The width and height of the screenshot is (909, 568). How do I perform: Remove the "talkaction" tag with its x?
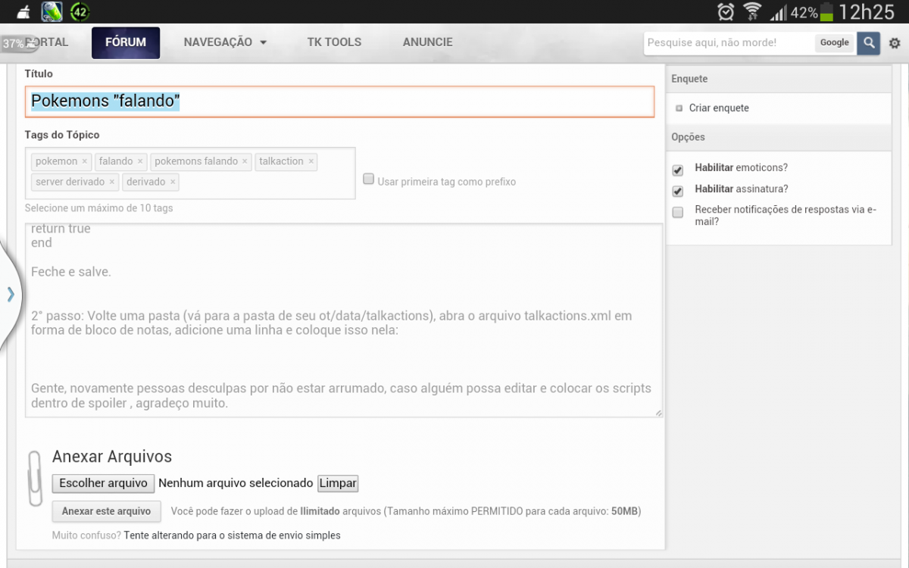point(311,161)
